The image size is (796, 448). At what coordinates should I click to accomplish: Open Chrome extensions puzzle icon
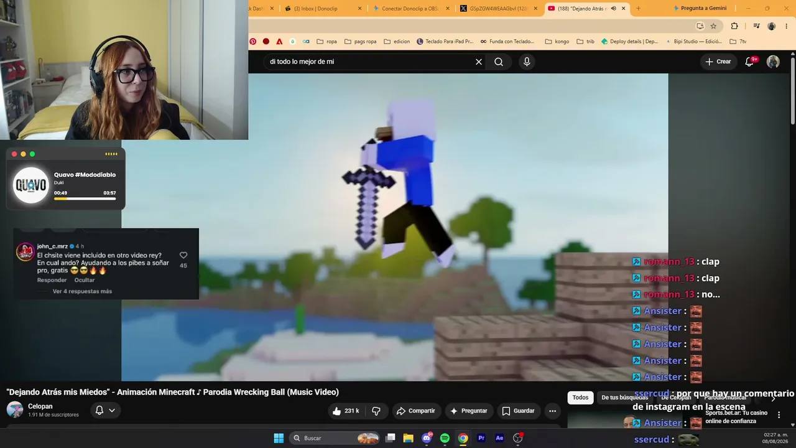click(734, 26)
